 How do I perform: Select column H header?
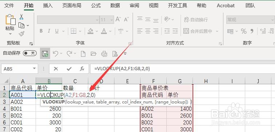pyautogui.click(x=206, y=81)
